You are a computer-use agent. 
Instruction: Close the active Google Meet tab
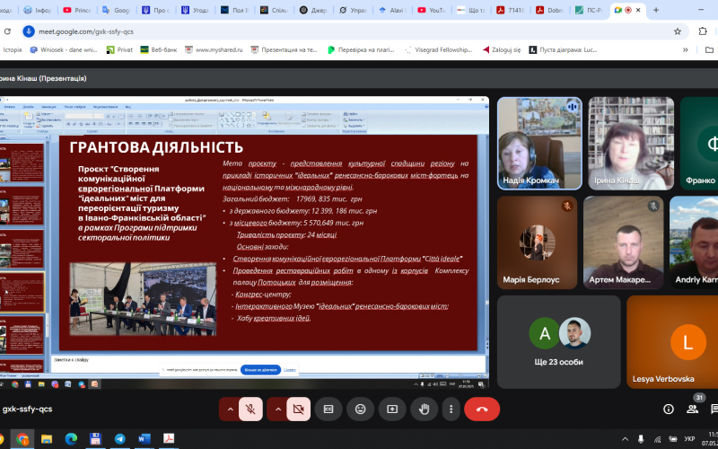tap(638, 10)
